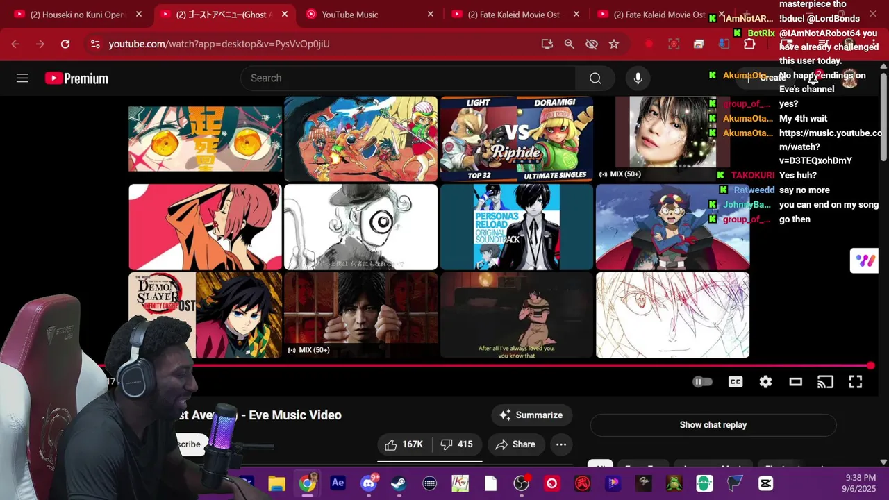This screenshot has width=889, height=500.
Task: Open Steam from the taskbar
Action: (399, 483)
